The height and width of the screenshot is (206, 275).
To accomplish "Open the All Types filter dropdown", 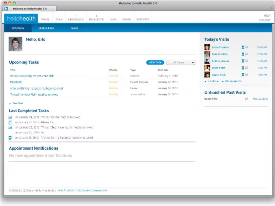I will click(181, 62).
